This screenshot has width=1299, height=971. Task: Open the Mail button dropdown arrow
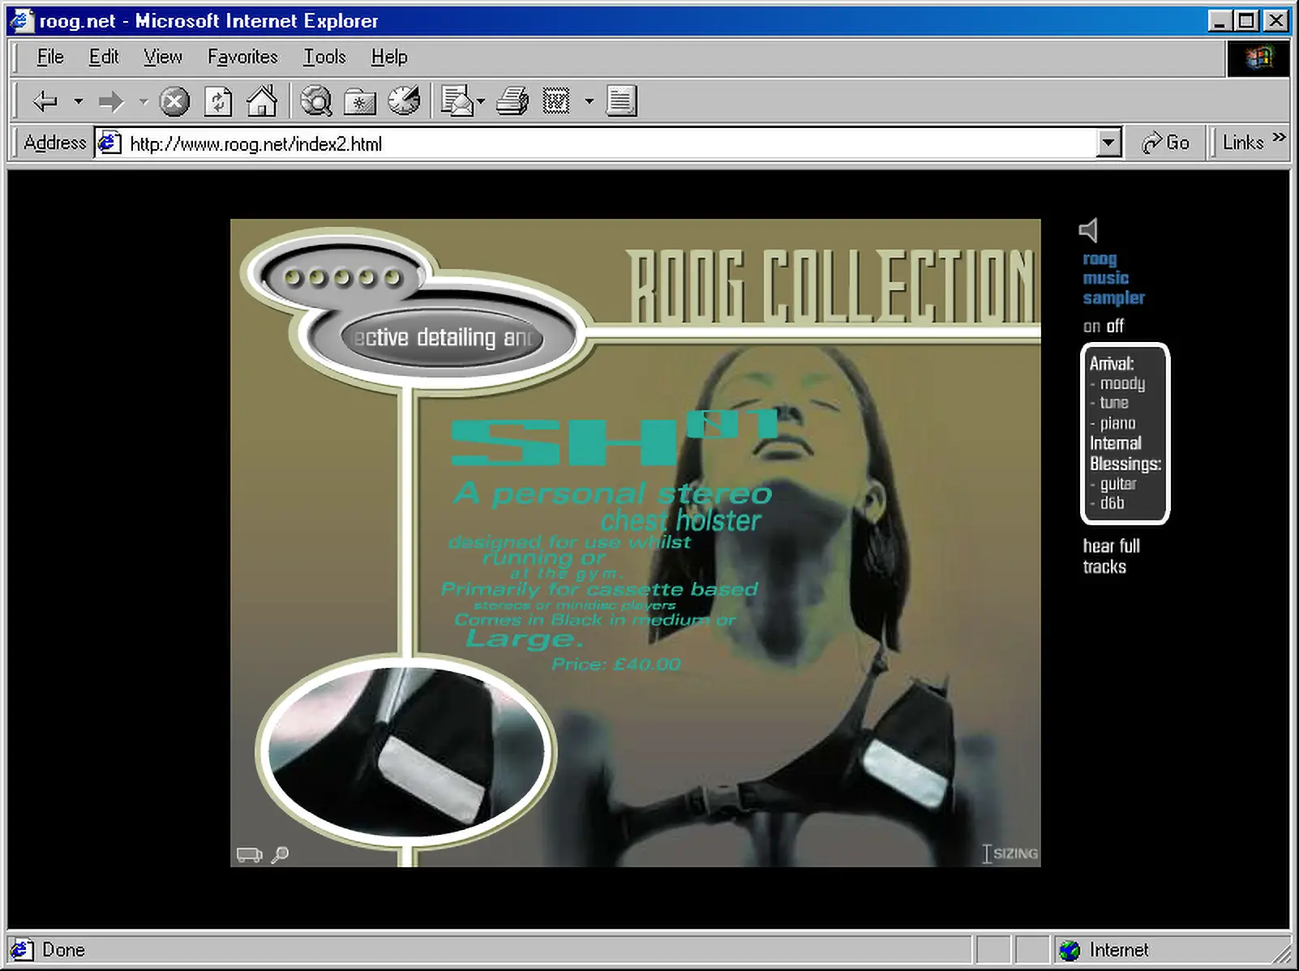[x=481, y=102]
